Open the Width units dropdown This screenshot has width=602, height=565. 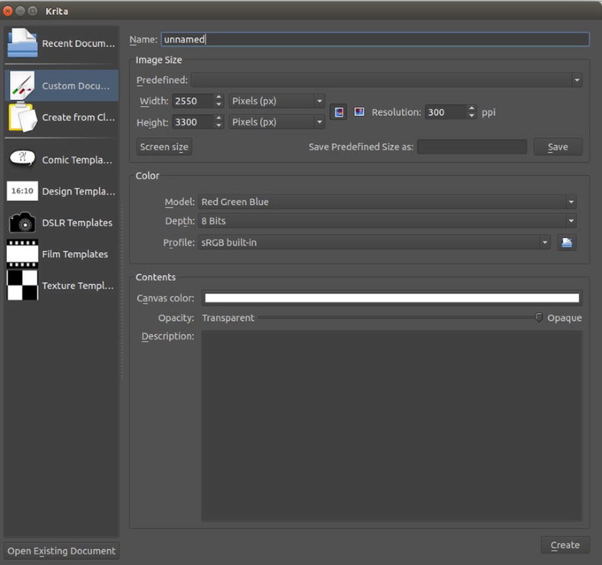319,101
